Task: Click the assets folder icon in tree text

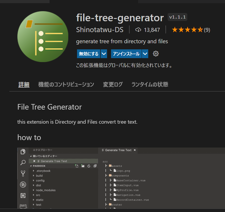Action: [110, 166]
